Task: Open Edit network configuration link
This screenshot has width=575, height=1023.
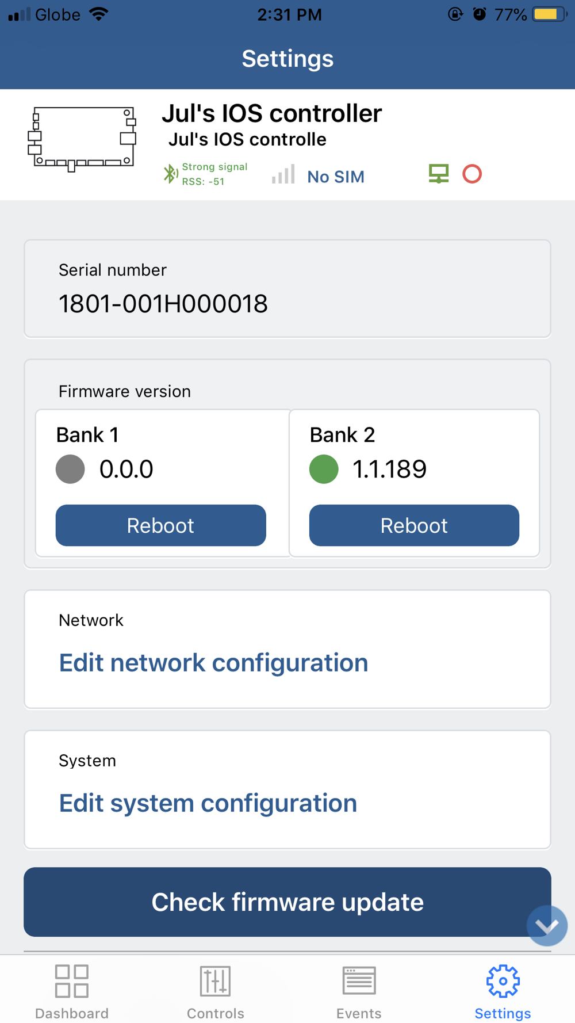Action: tap(213, 663)
